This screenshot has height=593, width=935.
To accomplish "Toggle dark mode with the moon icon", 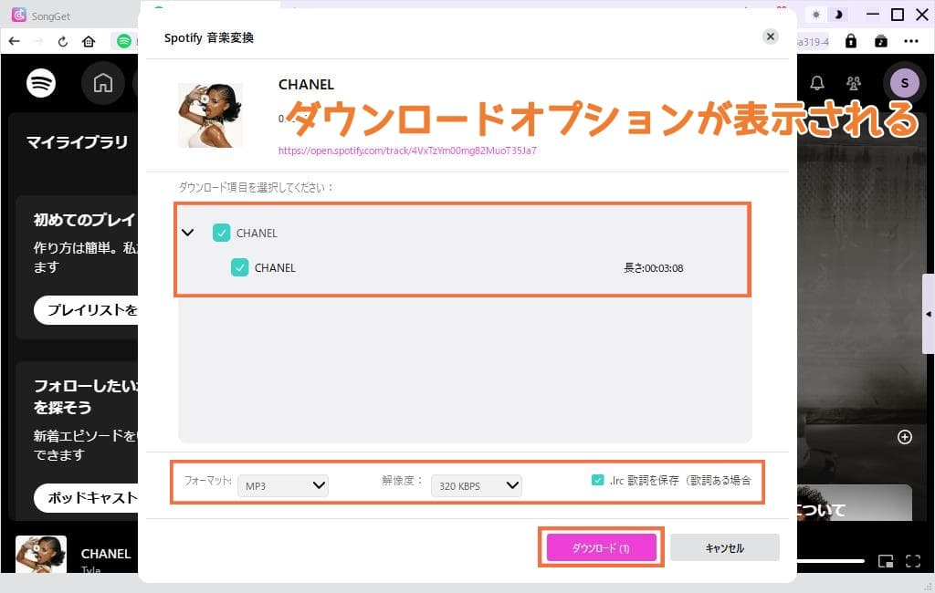I will [840, 15].
